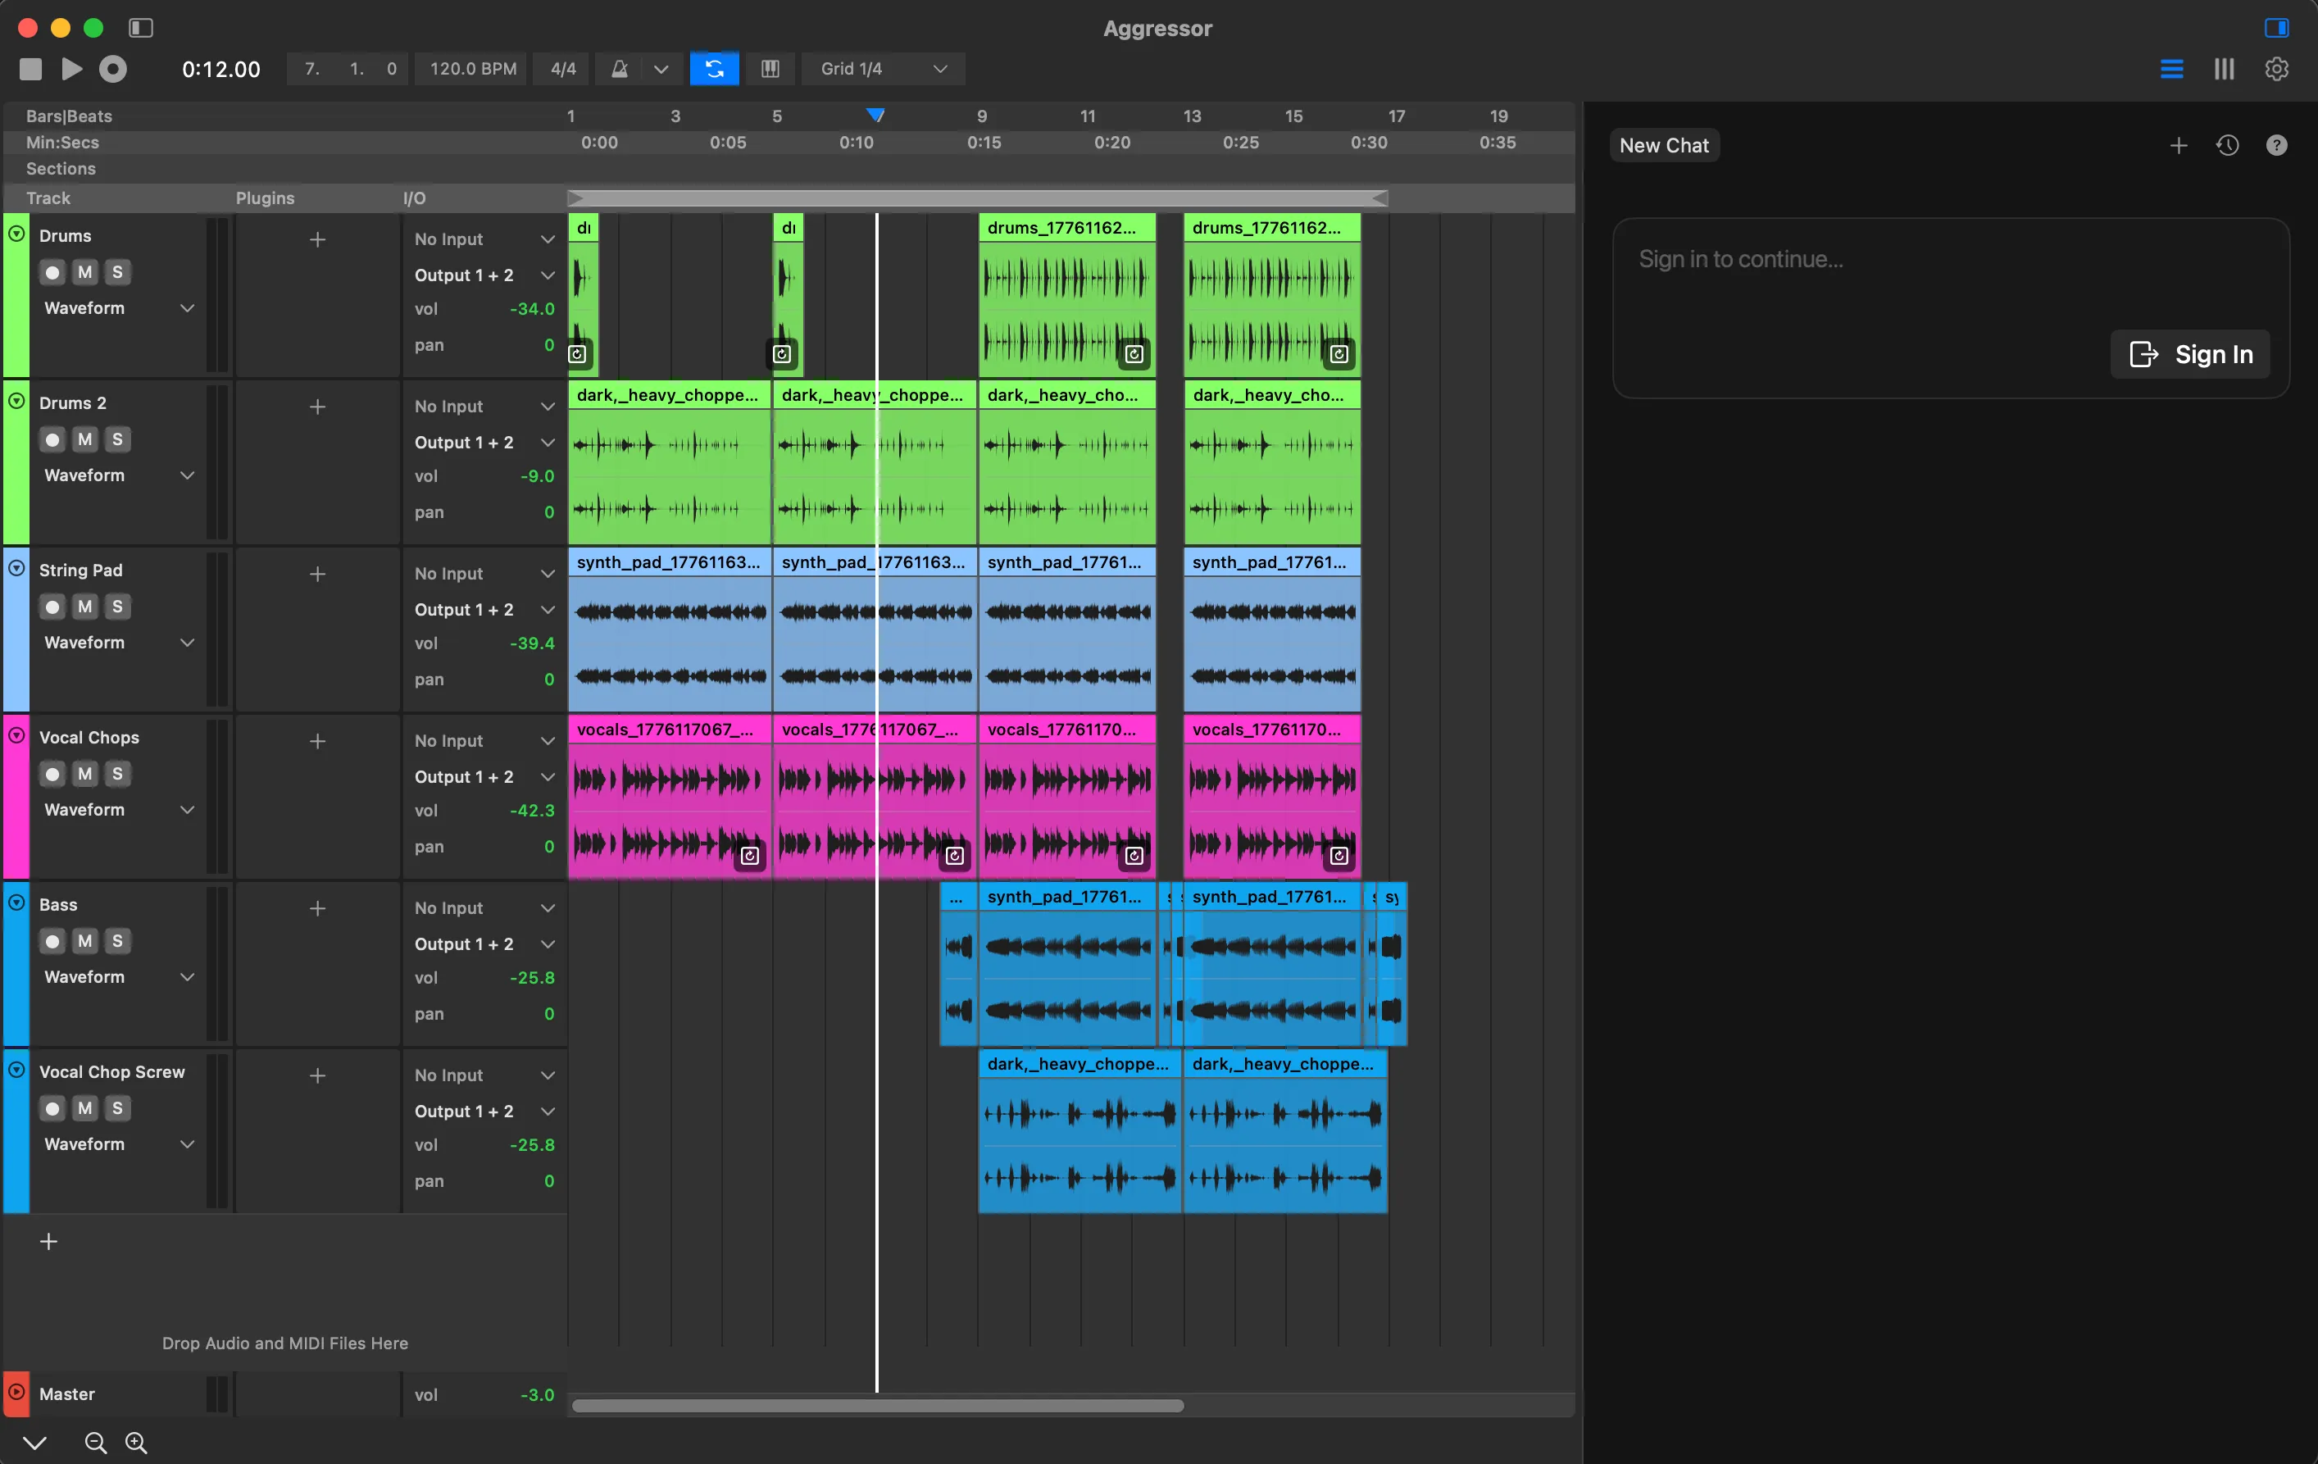Screen dimensions: 2318x1464
Task: Select the Vocal Chop Screw track name
Action: pyautogui.click(x=111, y=1072)
